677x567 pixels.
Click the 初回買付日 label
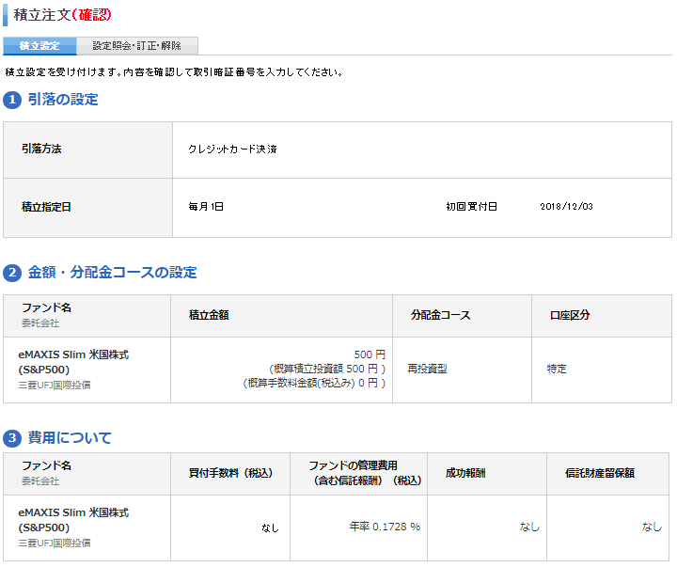tap(471, 207)
